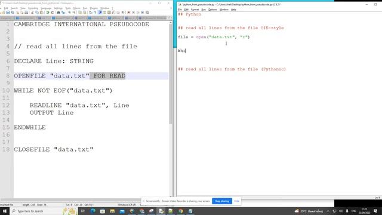The width and height of the screenshot is (382, 215).
Task: Click Windows Start button
Action: pyautogui.click(x=5, y=211)
